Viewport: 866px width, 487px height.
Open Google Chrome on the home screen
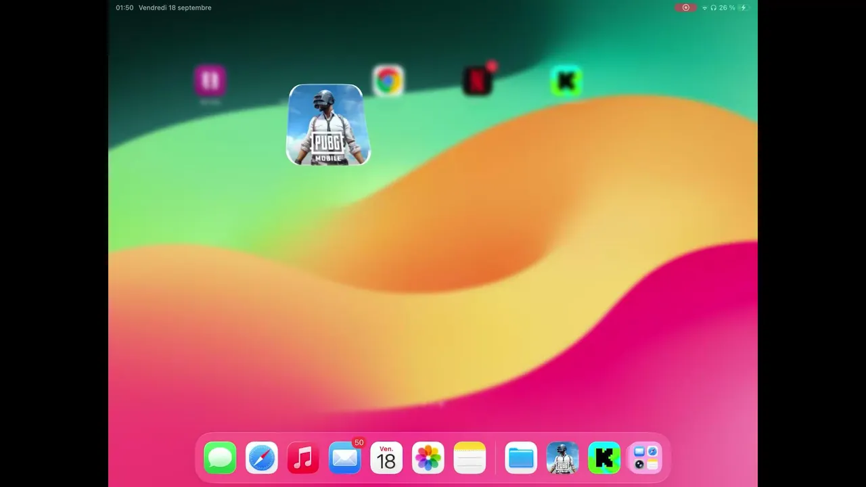388,81
